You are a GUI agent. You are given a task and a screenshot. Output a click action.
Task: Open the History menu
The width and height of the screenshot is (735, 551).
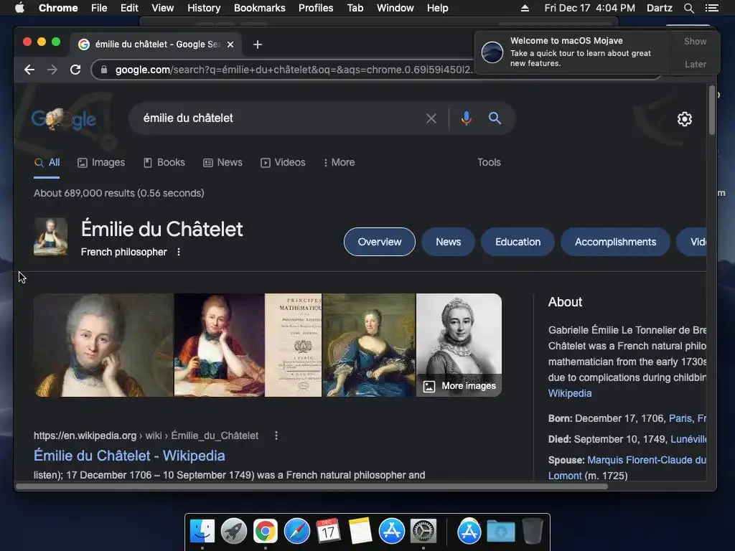click(x=204, y=8)
